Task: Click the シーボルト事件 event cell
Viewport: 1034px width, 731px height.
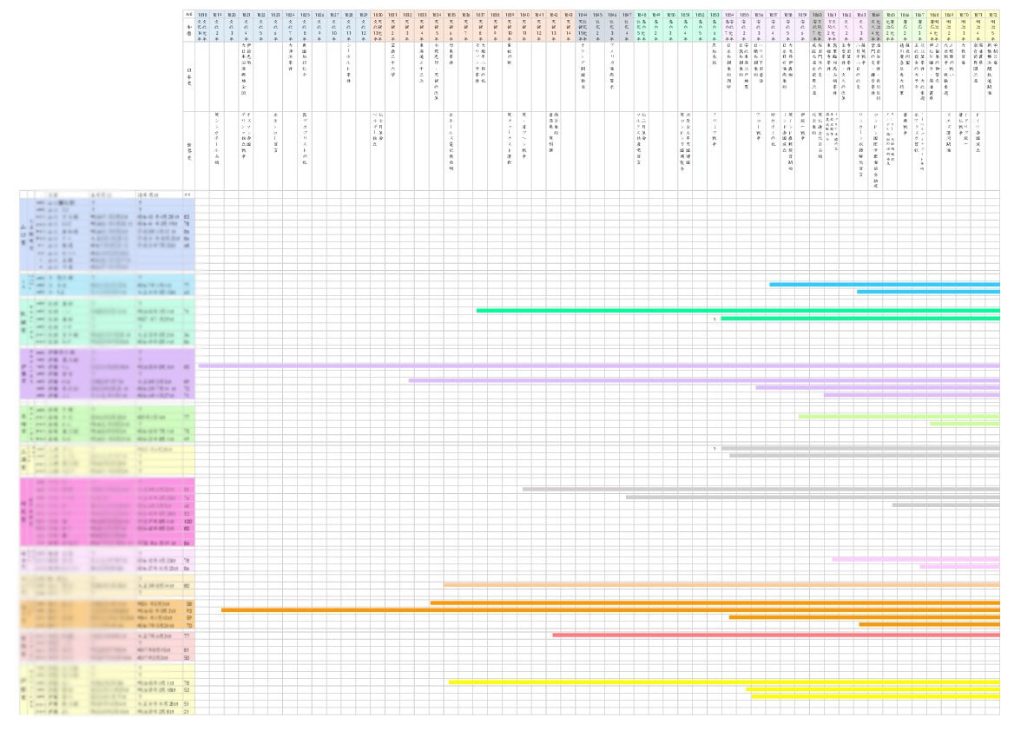Action: pyautogui.click(x=348, y=76)
